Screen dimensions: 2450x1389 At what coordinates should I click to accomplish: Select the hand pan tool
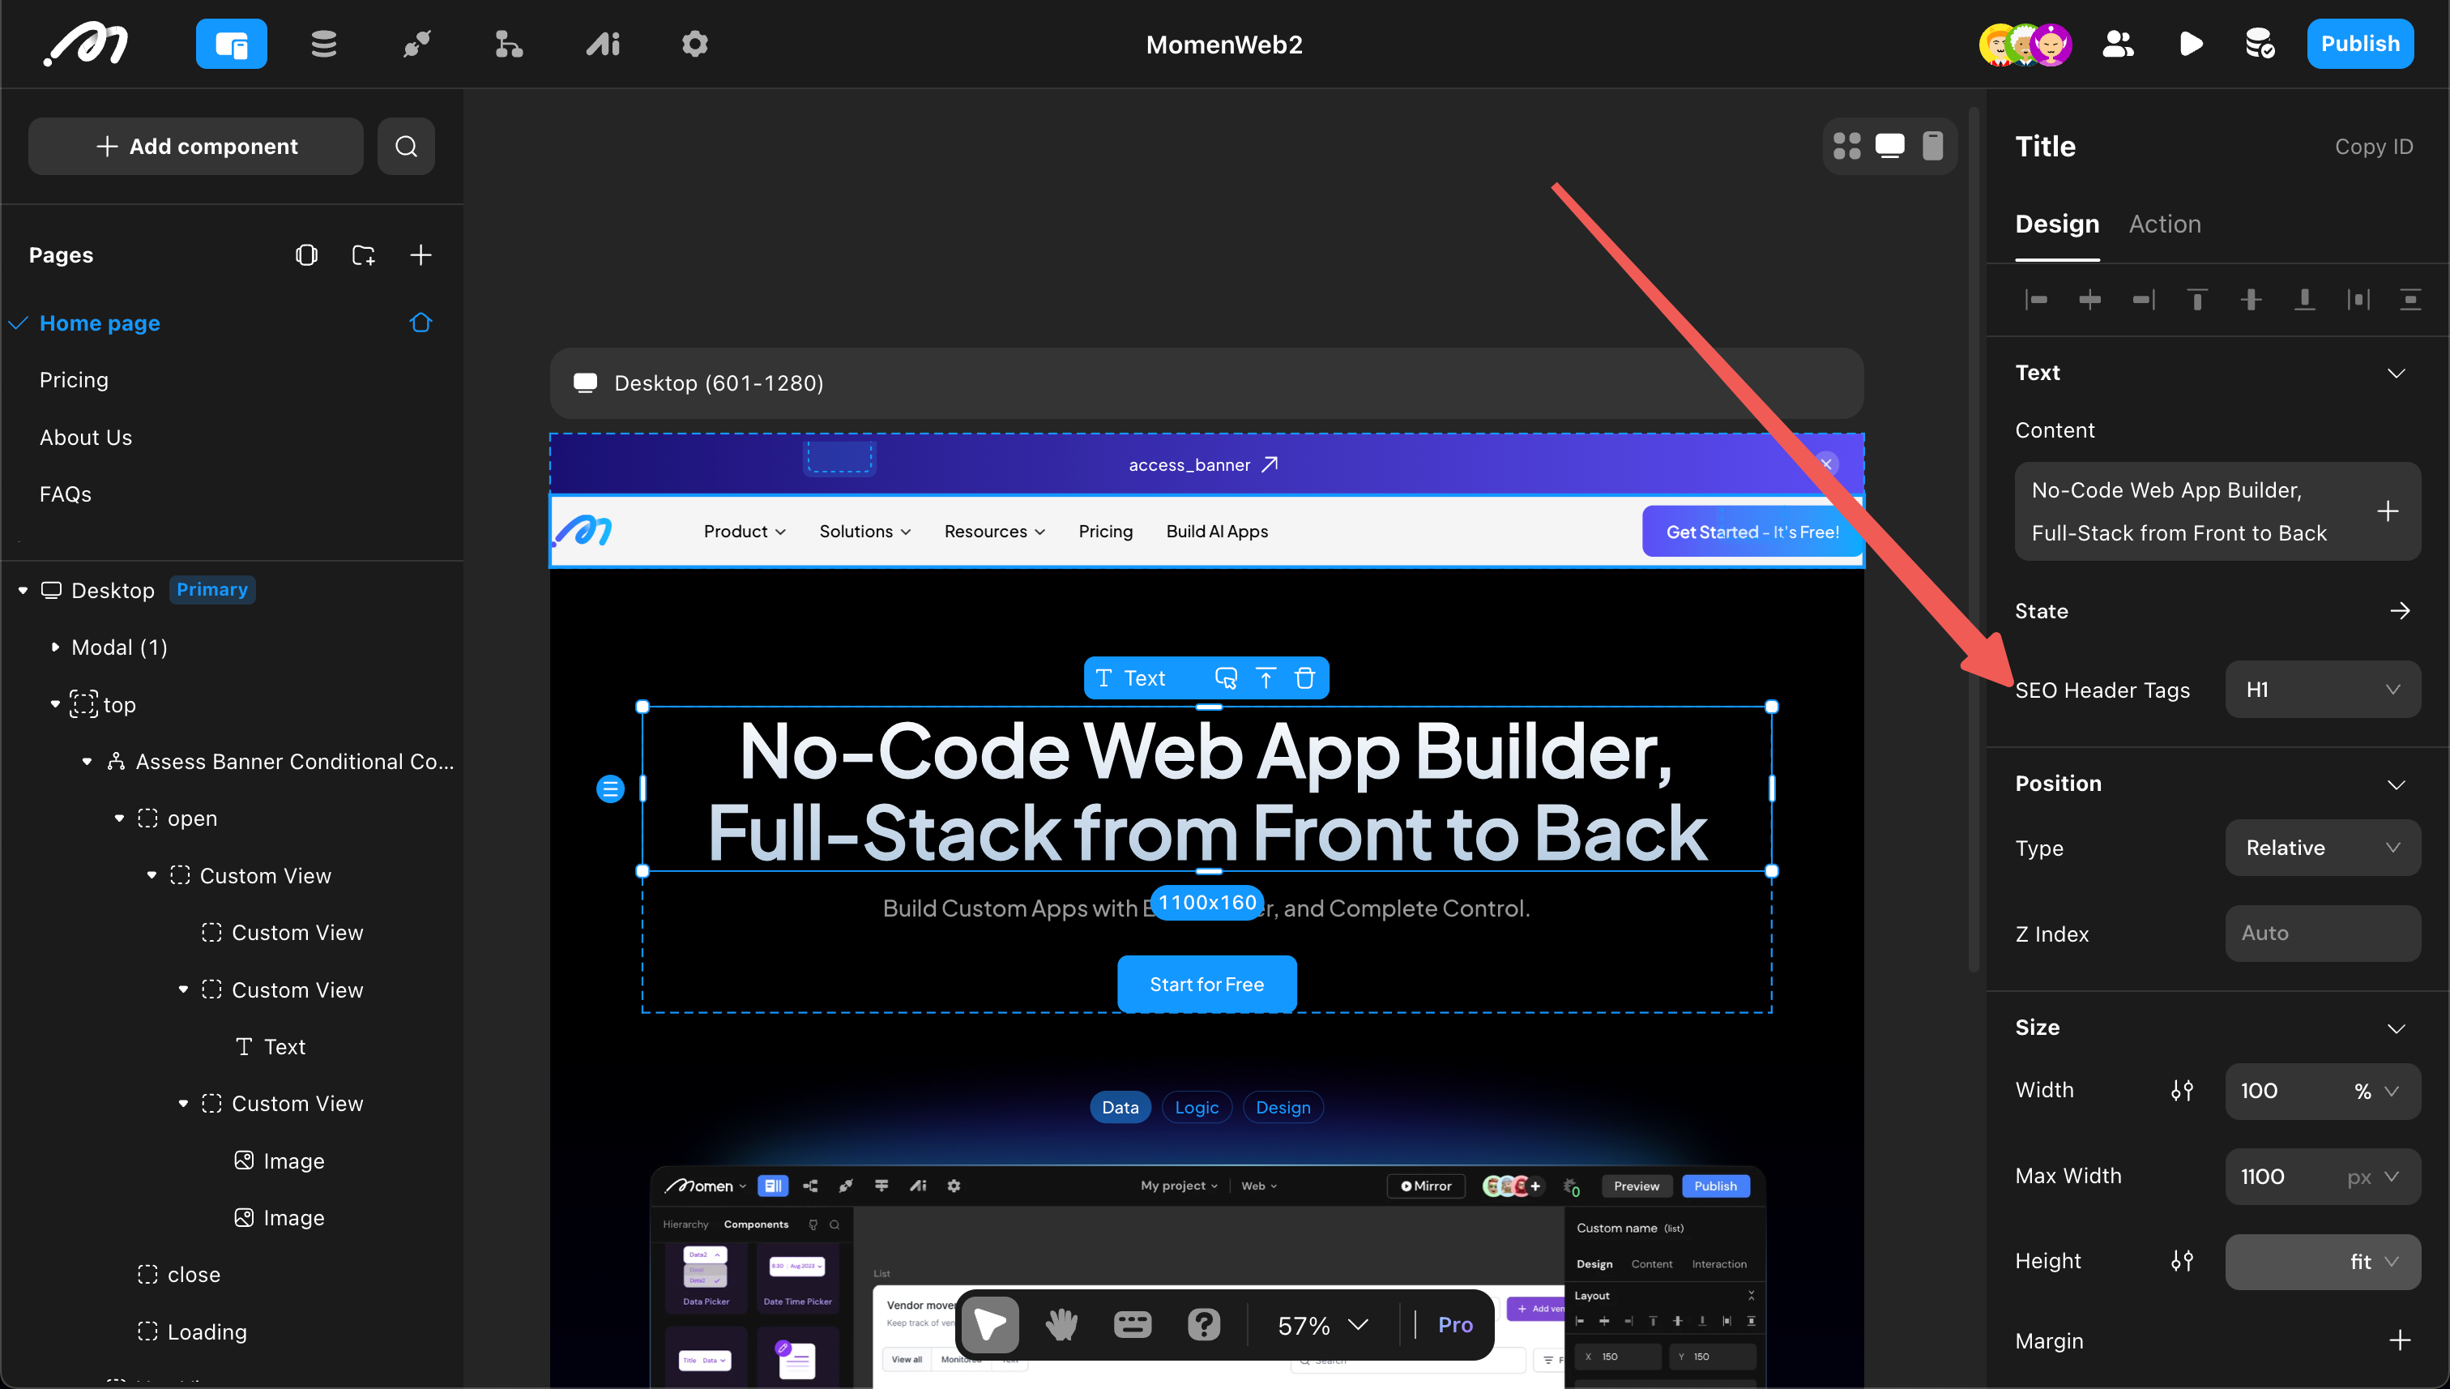click(1061, 1324)
